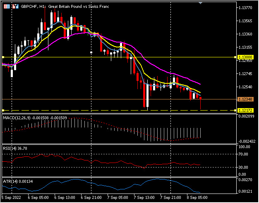259x203 pixels.
Task: Click the 1.12172 dashed line price label
Action: point(246,111)
